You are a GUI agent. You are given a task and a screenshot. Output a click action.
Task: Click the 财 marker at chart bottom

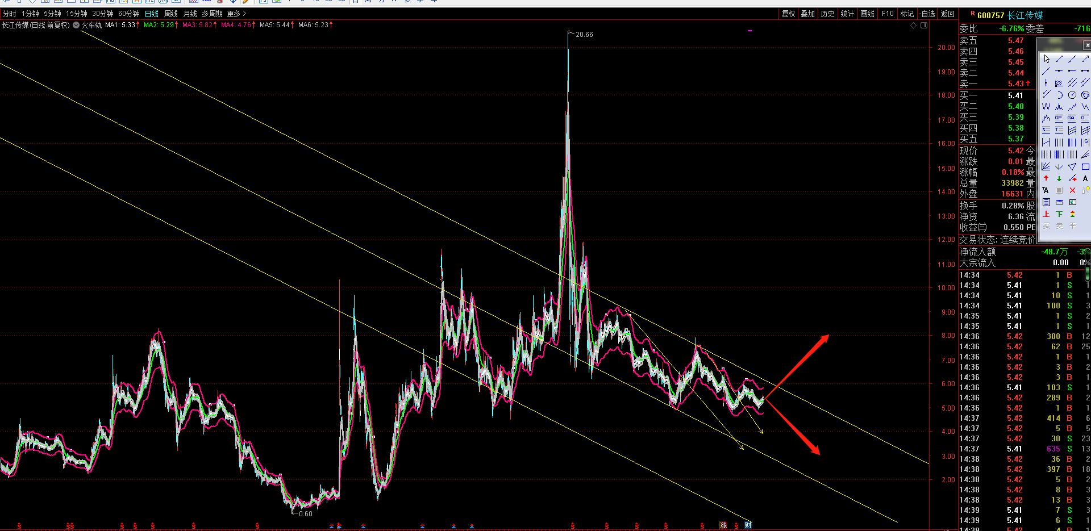pos(748,525)
